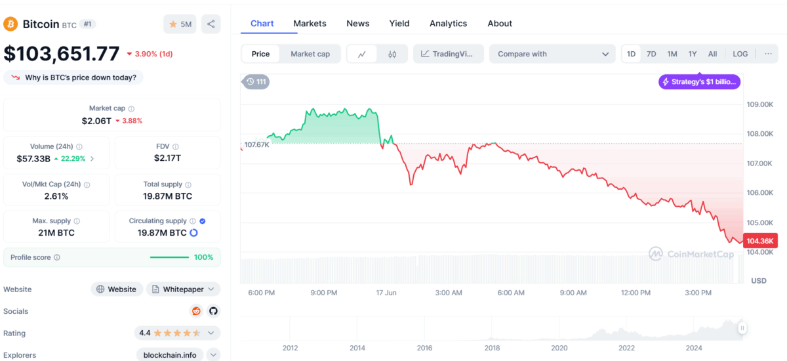Set chart range to 1M
This screenshot has height=361, width=787.
672,54
